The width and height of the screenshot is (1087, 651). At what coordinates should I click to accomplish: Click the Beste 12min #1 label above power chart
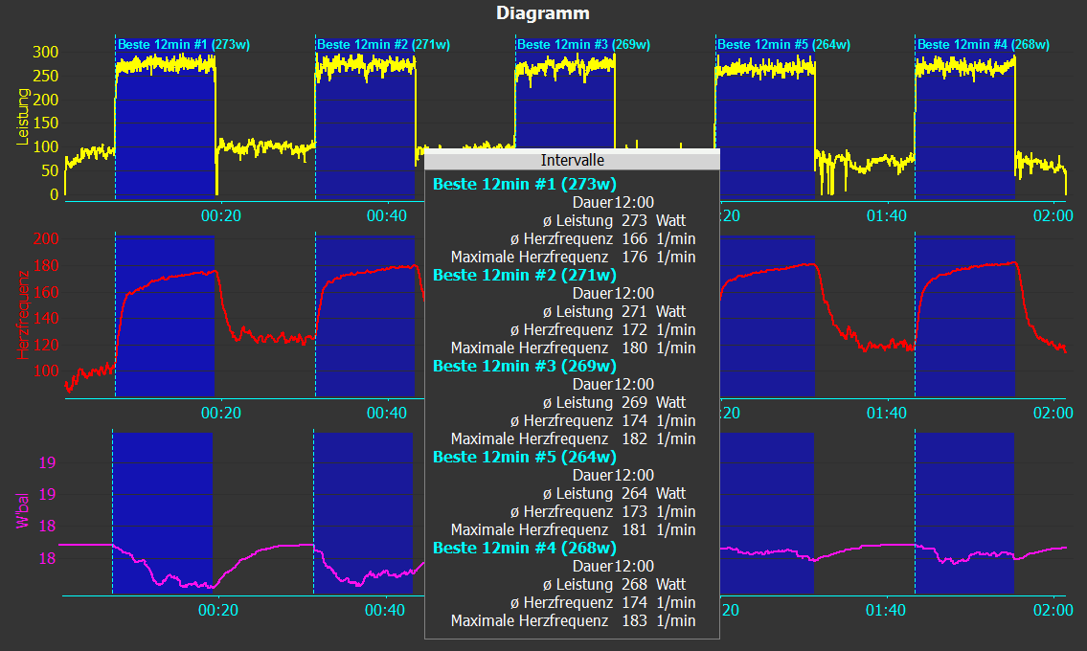[183, 44]
